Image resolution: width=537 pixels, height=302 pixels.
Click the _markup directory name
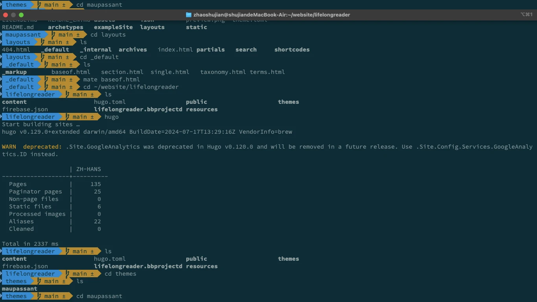(x=15, y=72)
